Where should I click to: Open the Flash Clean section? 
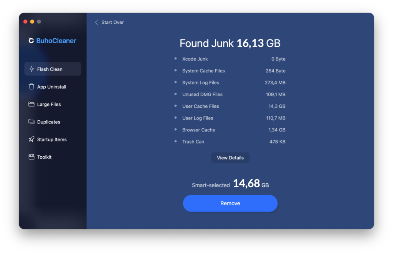click(53, 69)
